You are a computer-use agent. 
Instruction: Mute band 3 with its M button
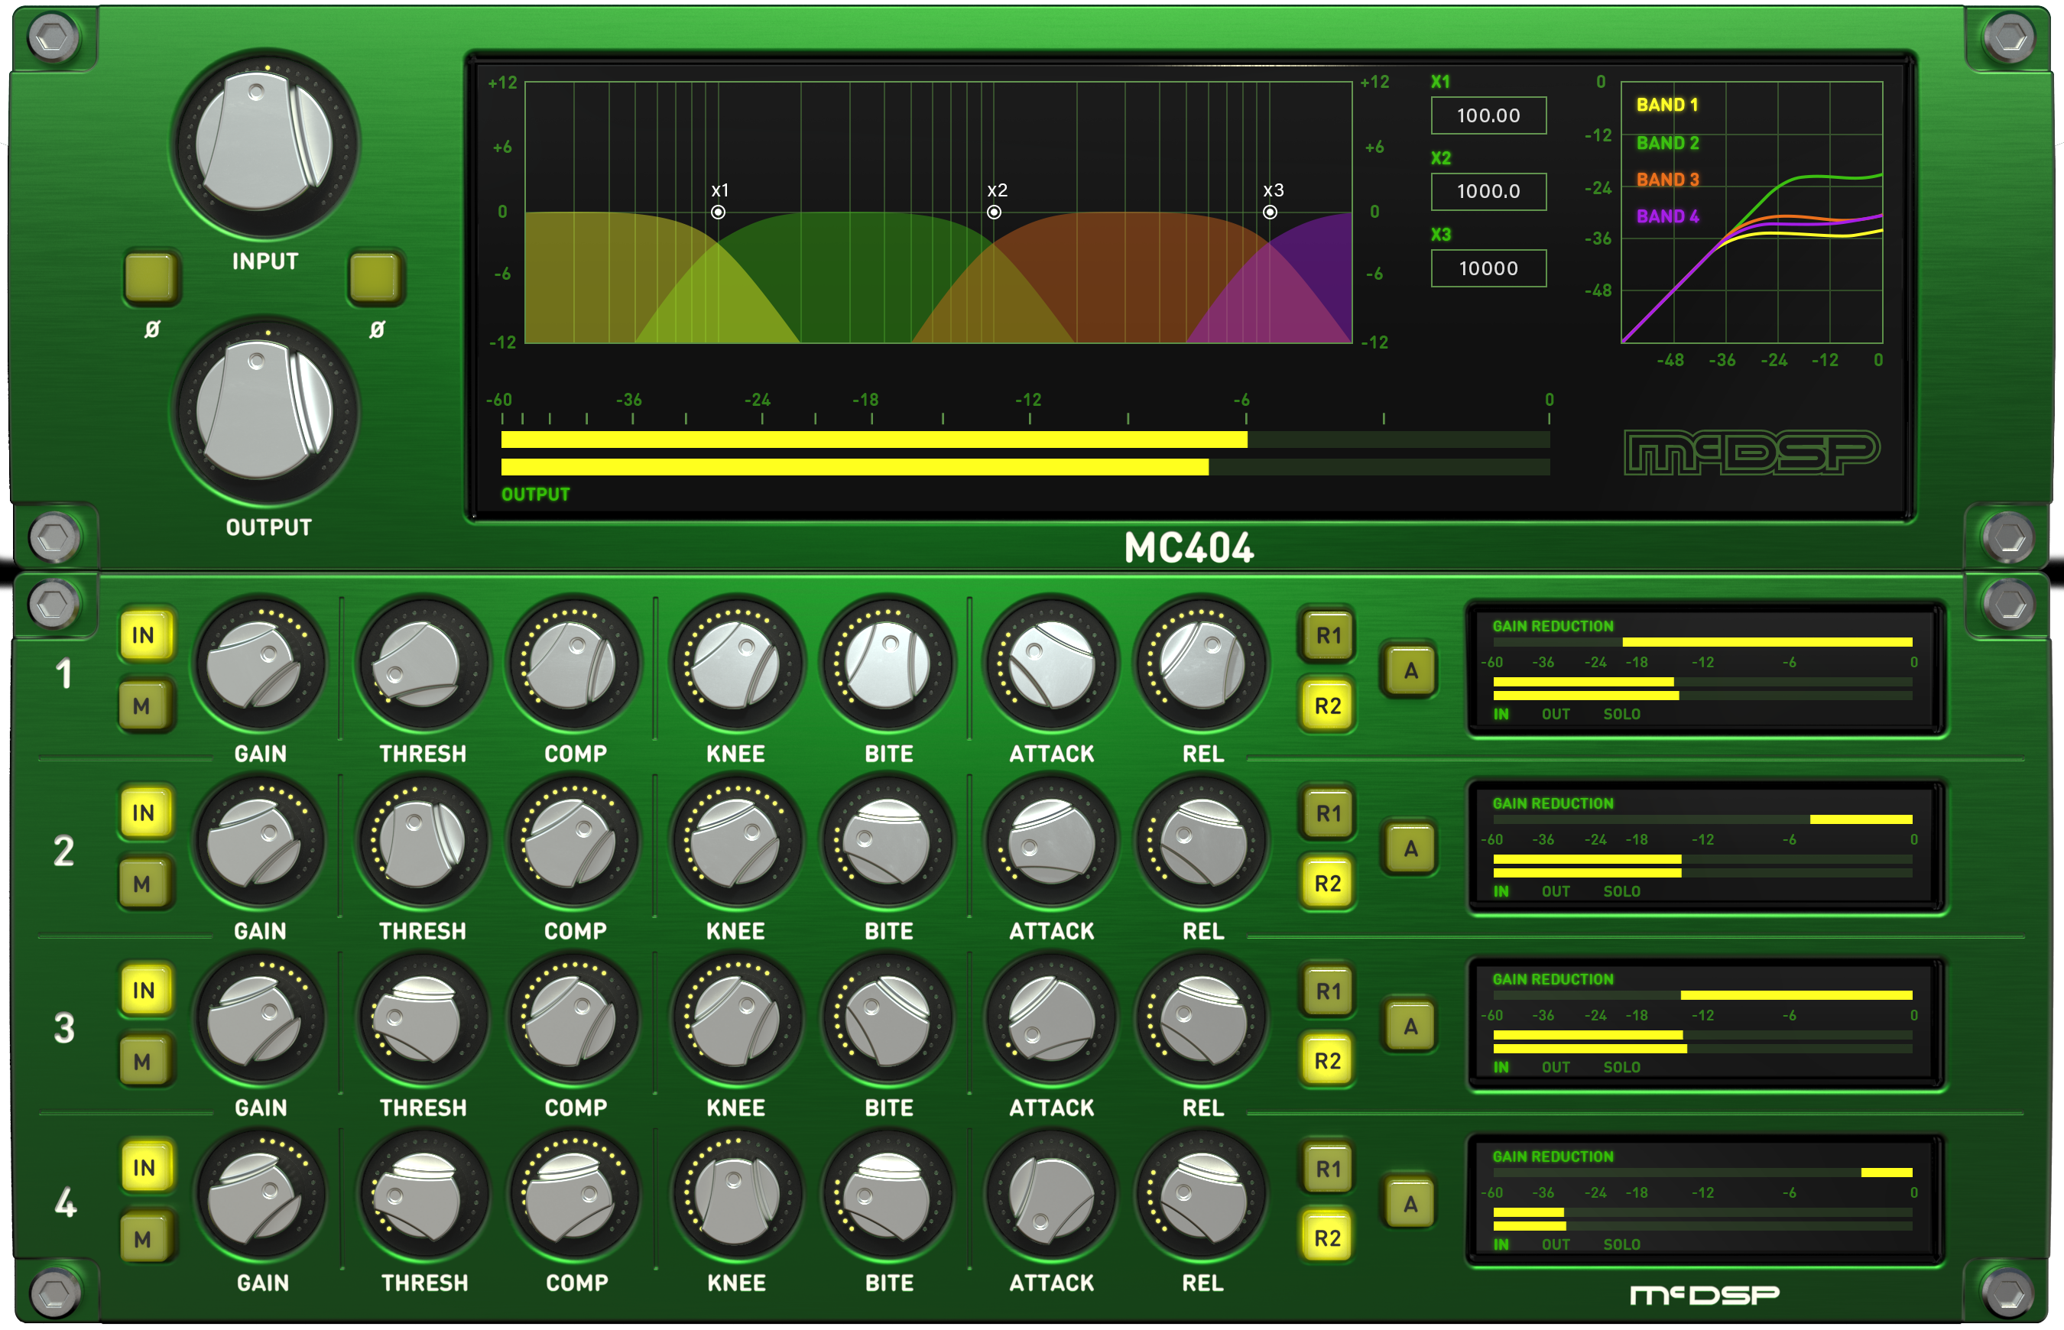coord(145,1060)
